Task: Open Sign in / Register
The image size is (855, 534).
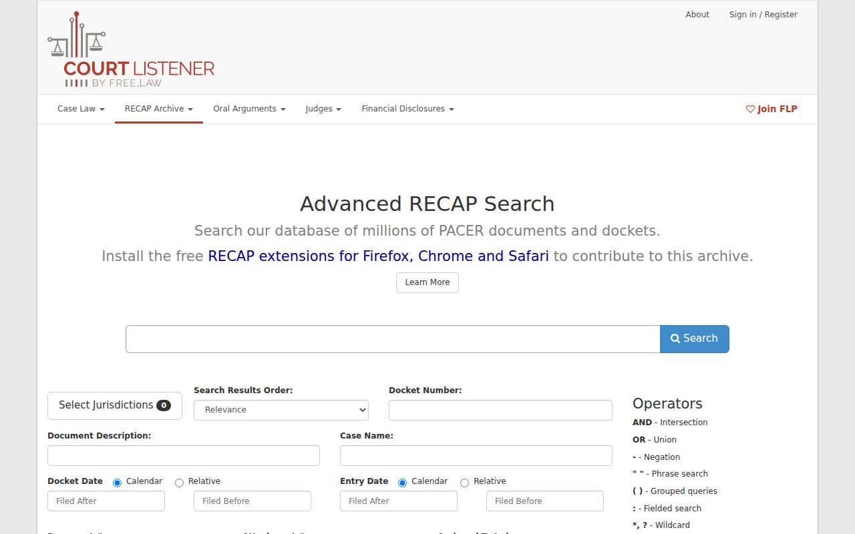Action: point(763,15)
